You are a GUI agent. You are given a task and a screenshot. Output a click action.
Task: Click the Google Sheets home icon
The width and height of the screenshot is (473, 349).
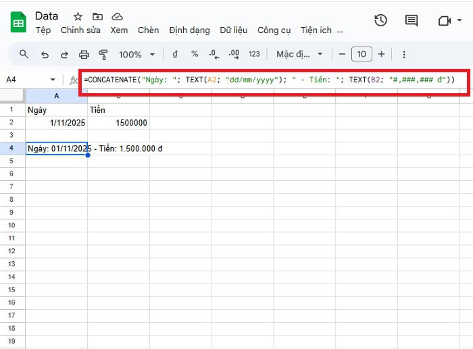tap(18, 22)
